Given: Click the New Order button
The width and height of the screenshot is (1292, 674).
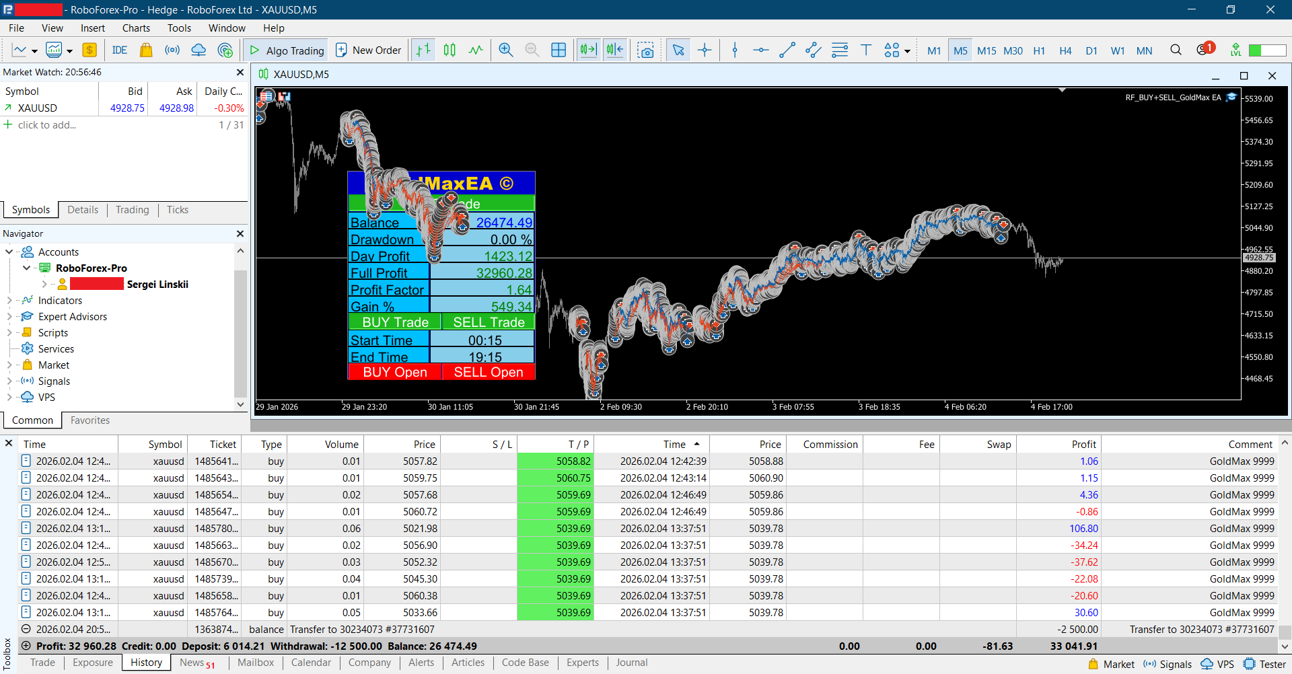Looking at the screenshot, I should [368, 50].
